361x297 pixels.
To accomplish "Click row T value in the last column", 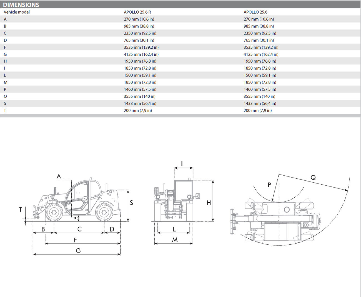I will [258, 111].
